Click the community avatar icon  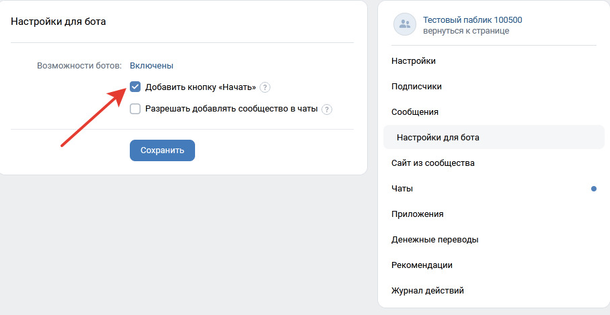point(404,25)
